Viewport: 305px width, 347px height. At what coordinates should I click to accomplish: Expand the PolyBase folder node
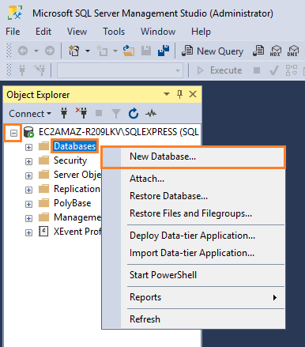click(28, 204)
